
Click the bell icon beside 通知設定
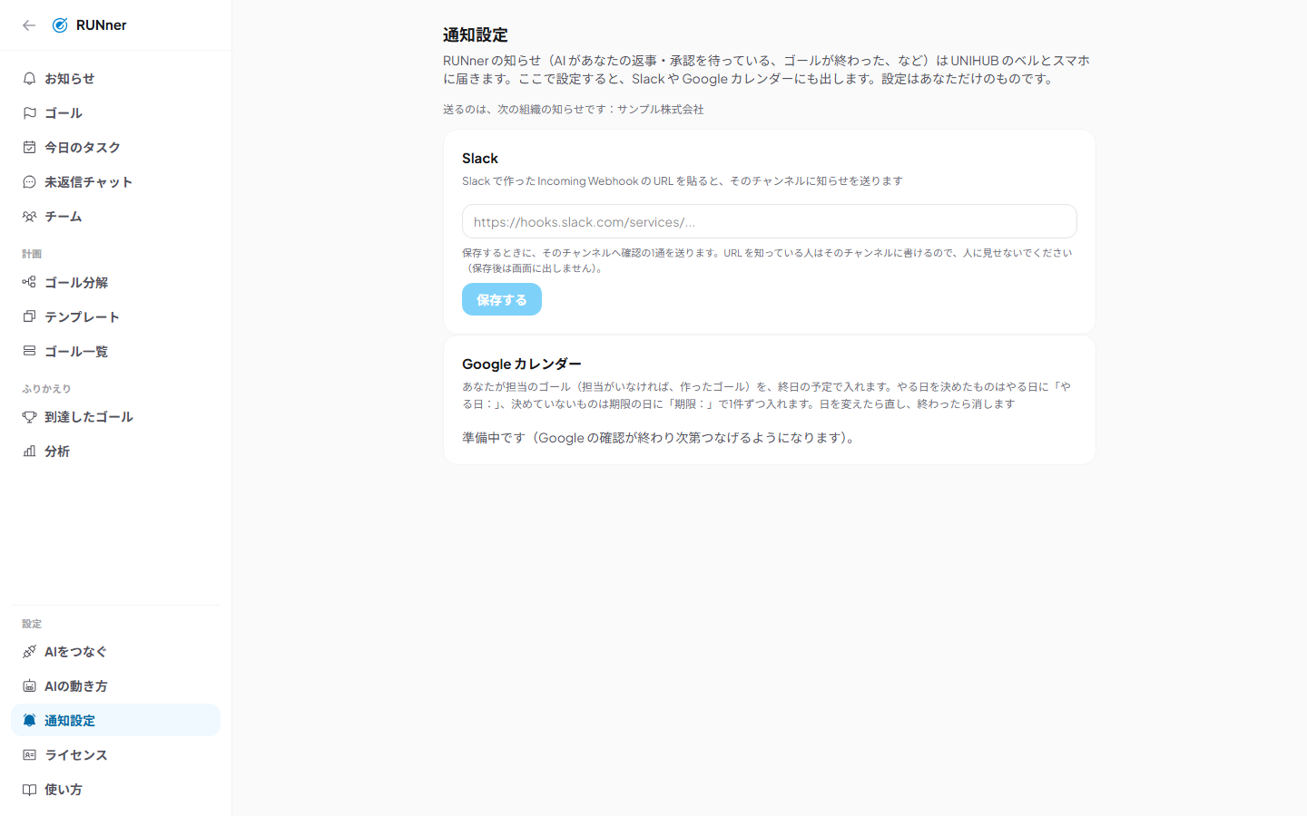click(x=29, y=721)
